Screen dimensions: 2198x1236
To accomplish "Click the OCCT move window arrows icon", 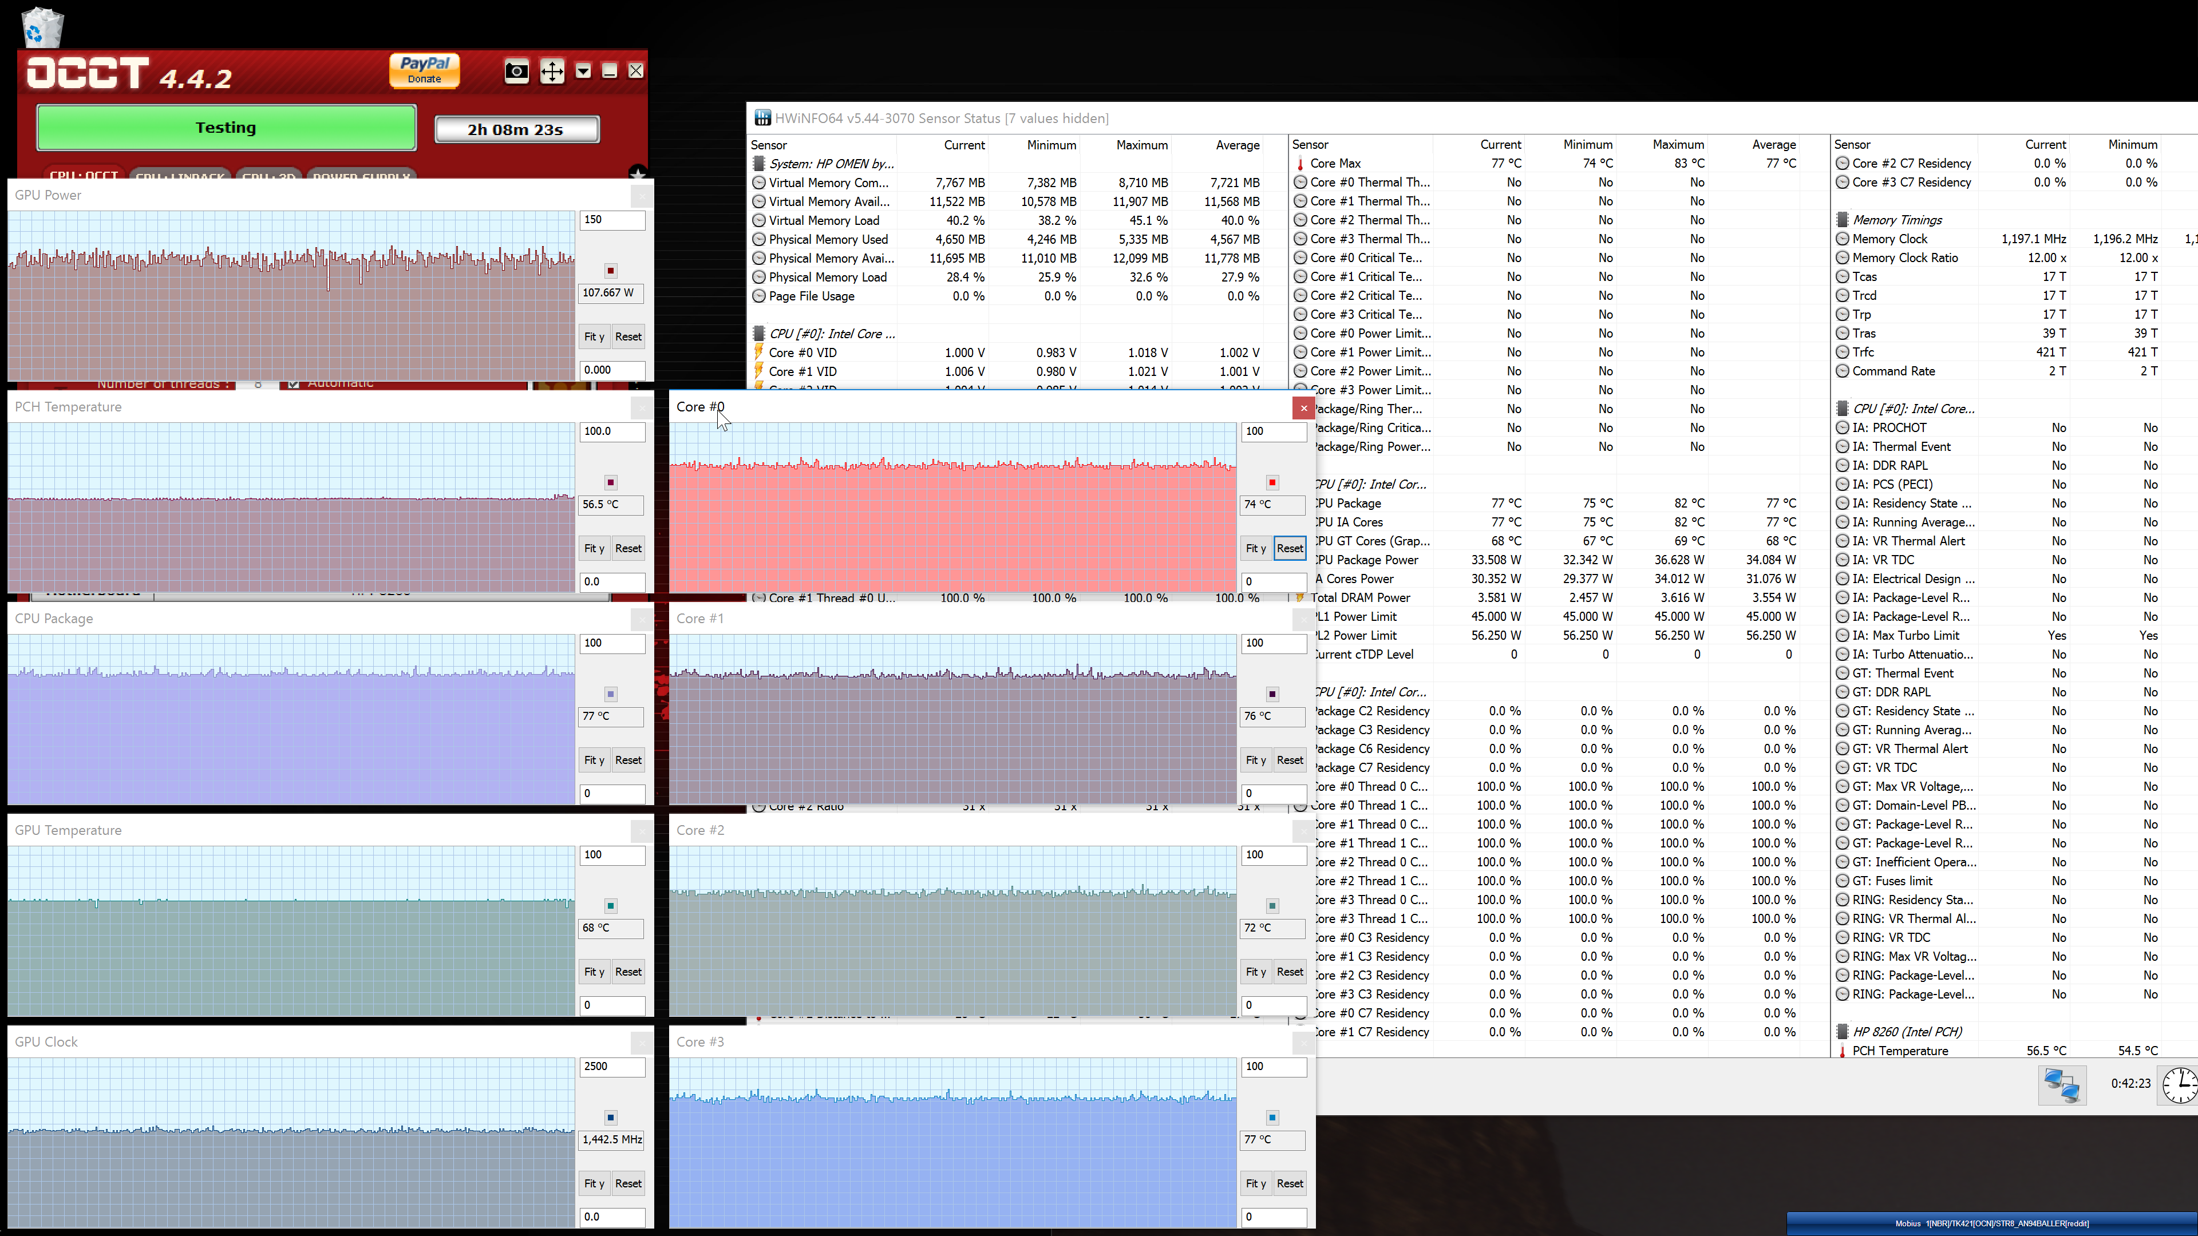I will (x=552, y=71).
